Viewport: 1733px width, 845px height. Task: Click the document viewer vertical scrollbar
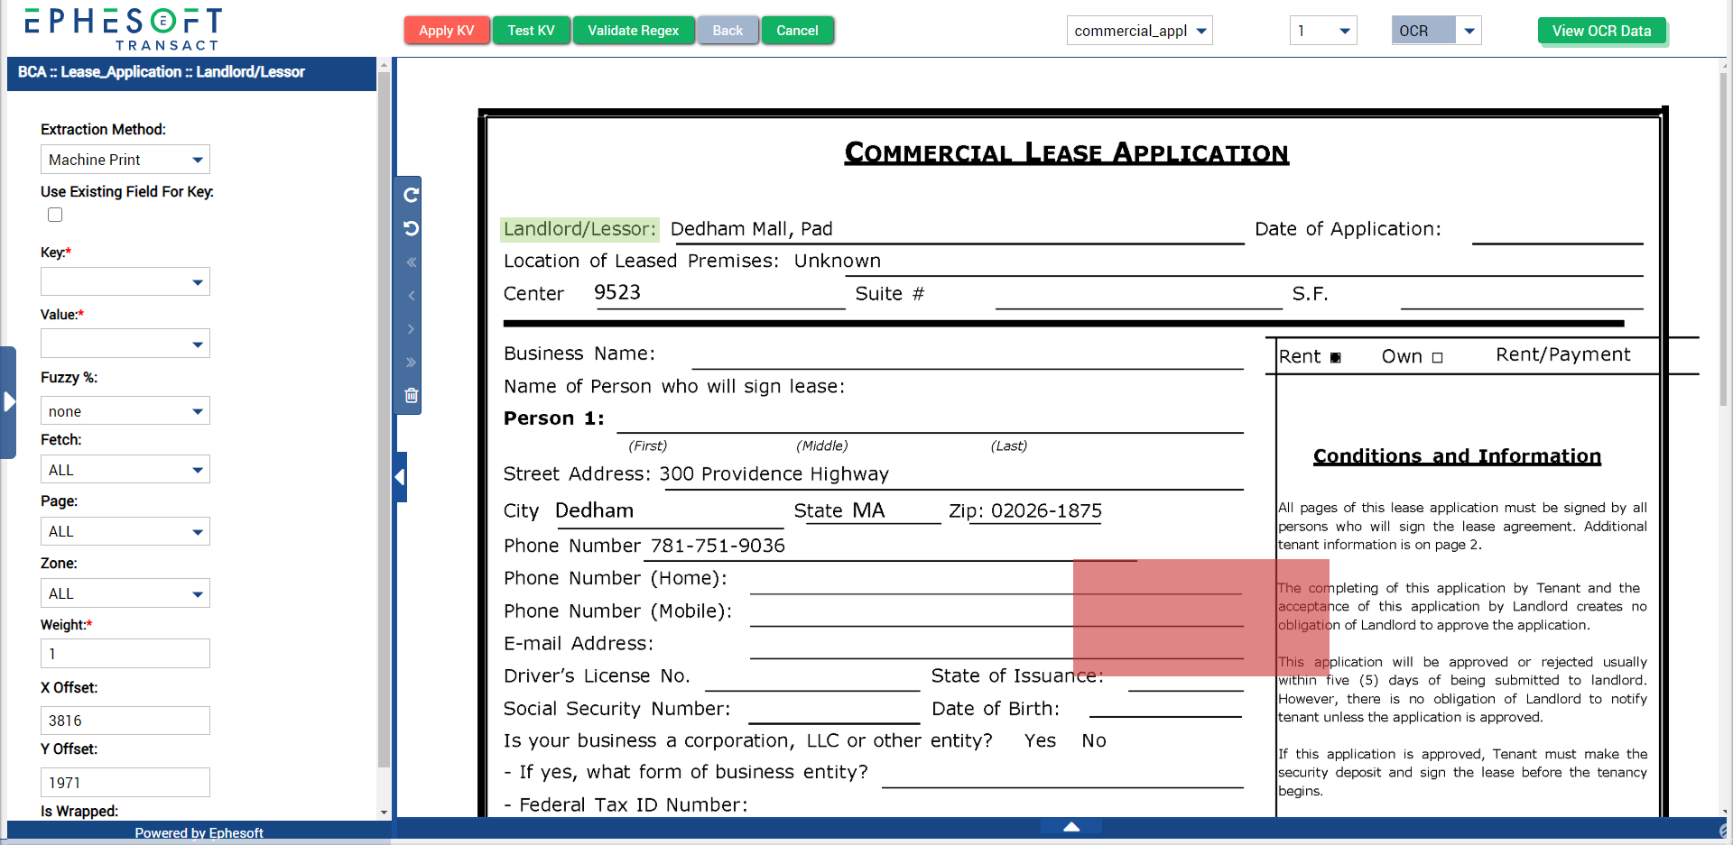tap(1723, 239)
